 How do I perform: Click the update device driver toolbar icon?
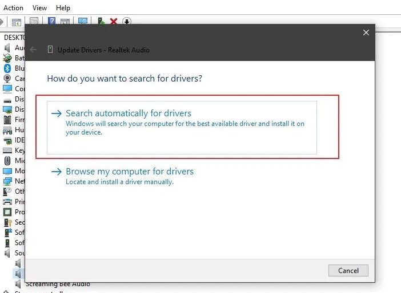(101, 21)
